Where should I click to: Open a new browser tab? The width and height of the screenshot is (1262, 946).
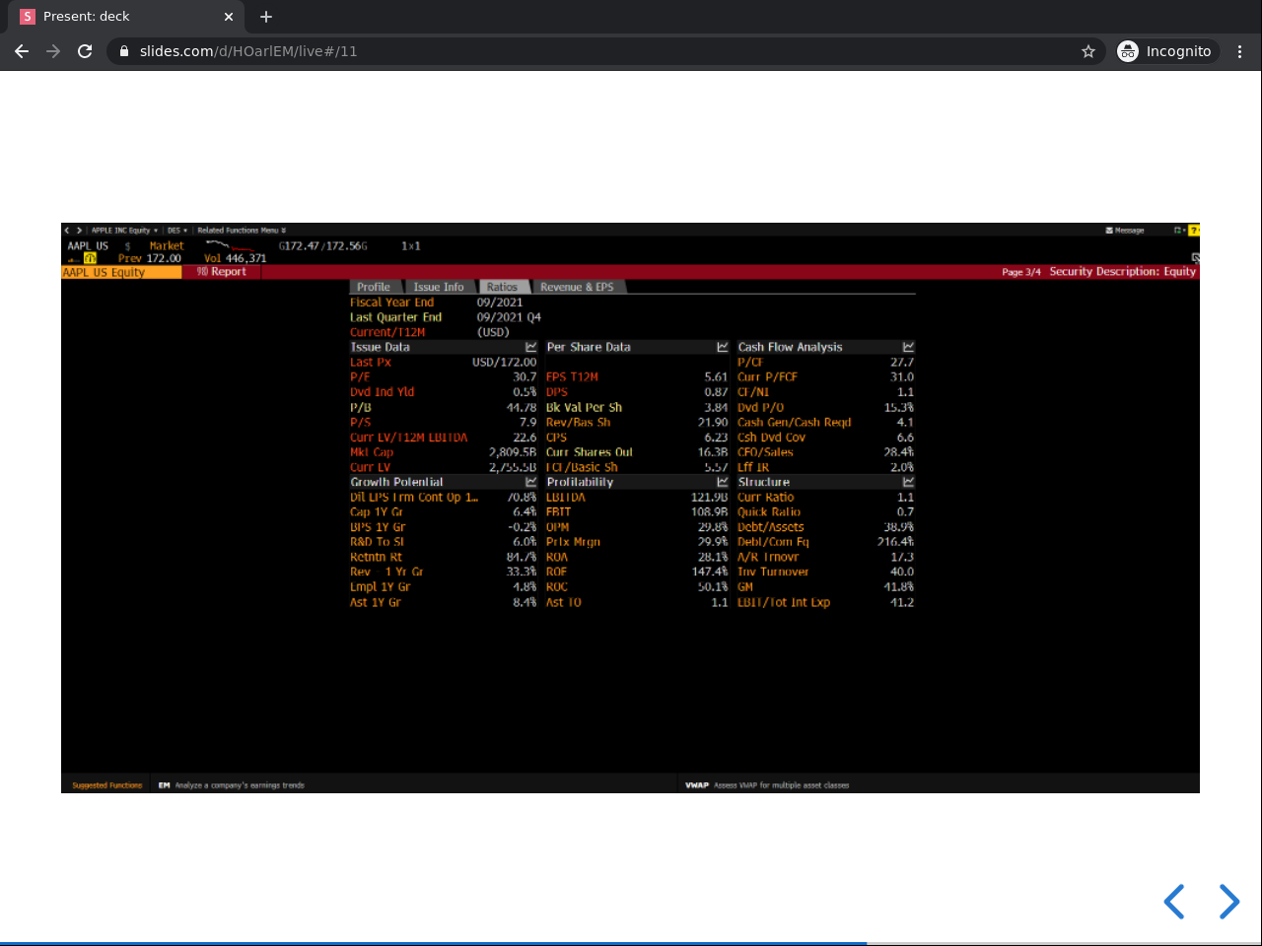pos(266,17)
